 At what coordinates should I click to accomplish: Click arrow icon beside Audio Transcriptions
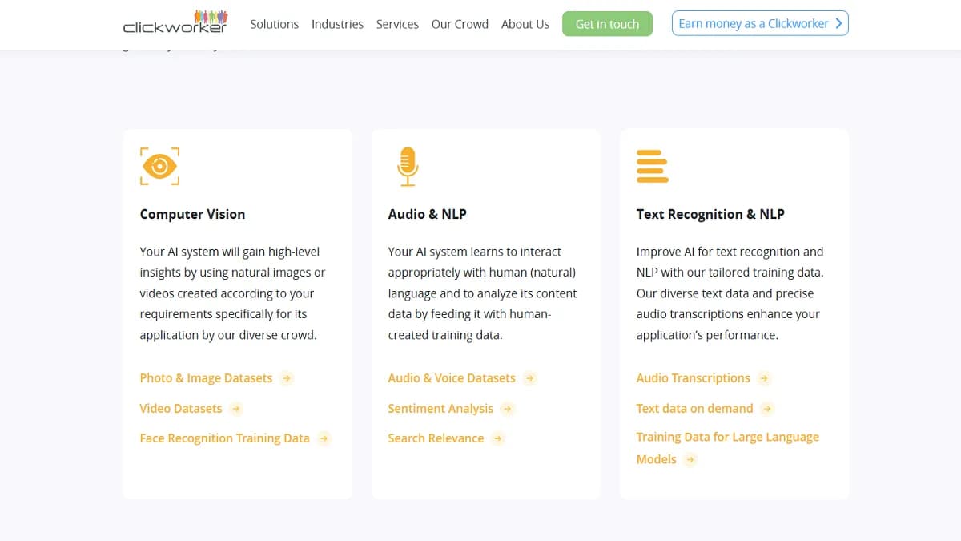coord(764,378)
